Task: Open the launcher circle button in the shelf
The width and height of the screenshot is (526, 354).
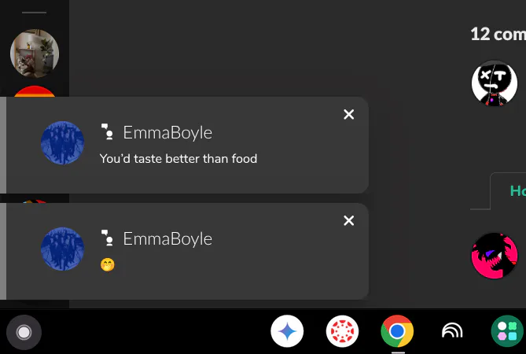Action: tap(24, 332)
